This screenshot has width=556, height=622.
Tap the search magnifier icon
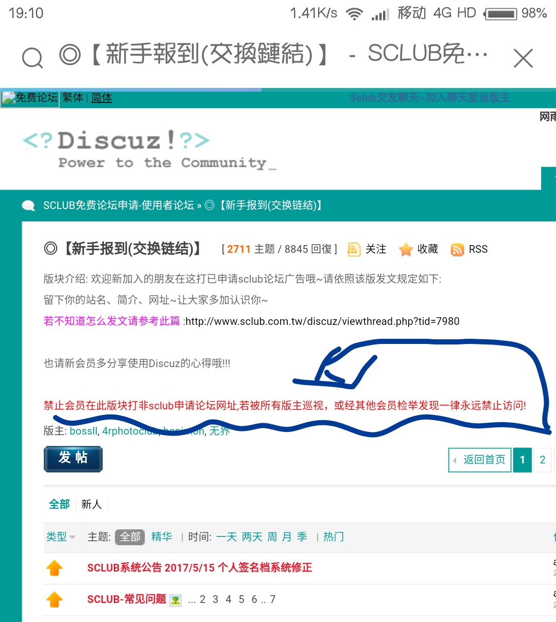tap(32, 57)
